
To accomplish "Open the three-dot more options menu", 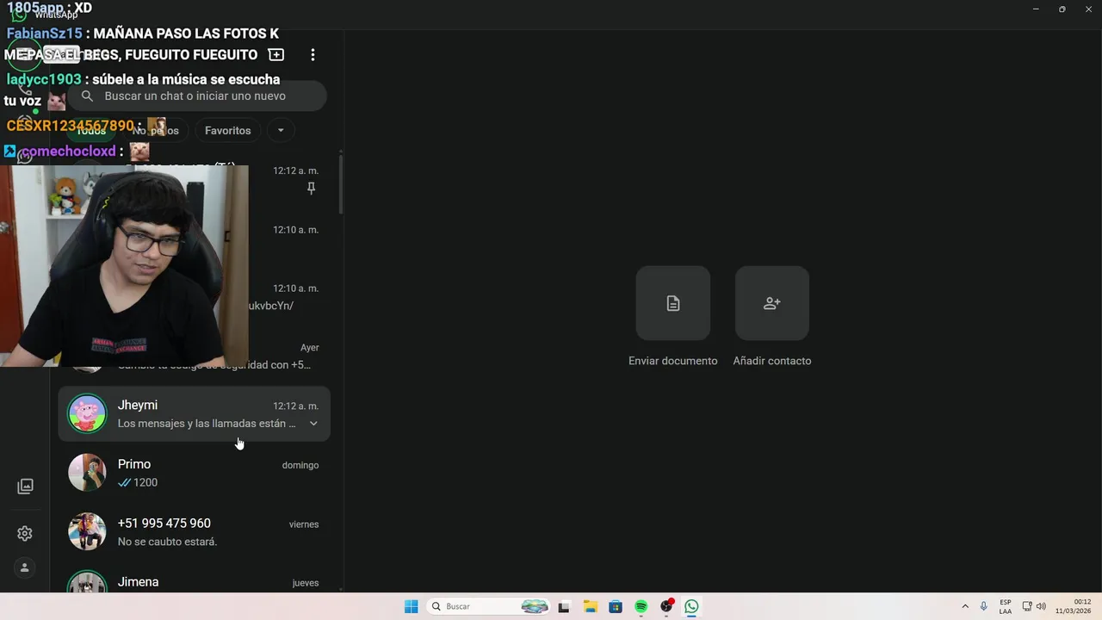I will (313, 54).
